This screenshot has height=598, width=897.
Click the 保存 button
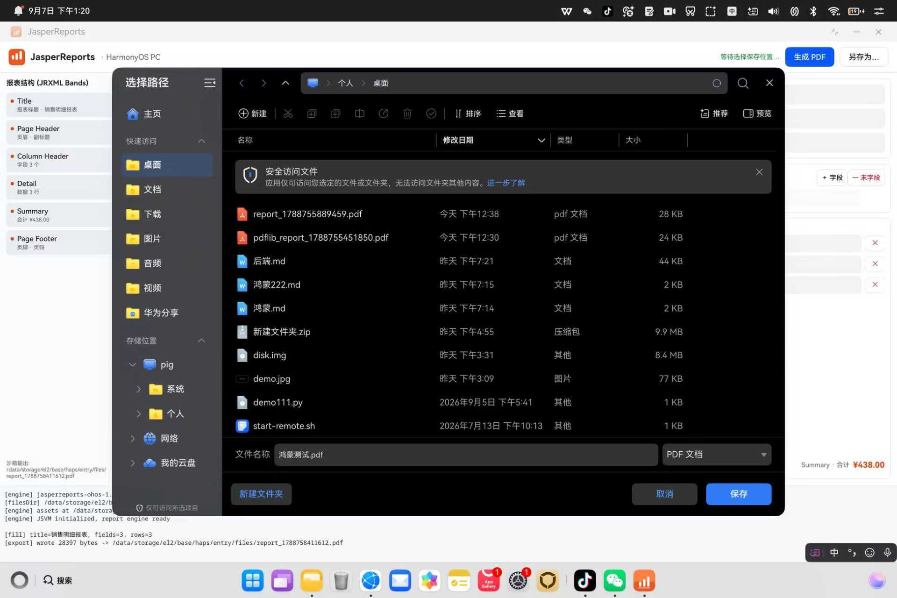click(x=739, y=494)
